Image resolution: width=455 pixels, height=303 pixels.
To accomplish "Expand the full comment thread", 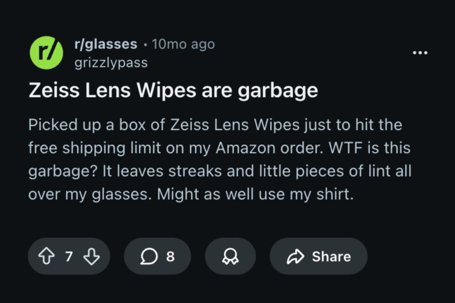I will point(158,256).
